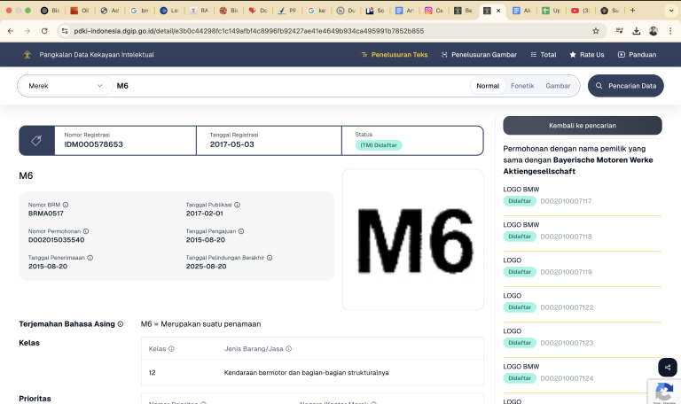Image resolution: width=681 pixels, height=404 pixels.
Task: Show info for Tanggal Publikasi
Action: pyautogui.click(x=237, y=205)
